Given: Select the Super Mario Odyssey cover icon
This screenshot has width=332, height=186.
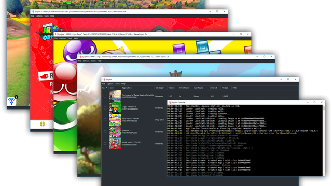Looking at the screenshot, I should 115,144.
